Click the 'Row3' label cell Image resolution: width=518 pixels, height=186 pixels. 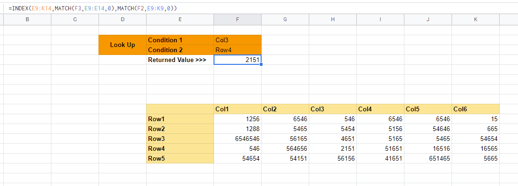click(x=180, y=139)
